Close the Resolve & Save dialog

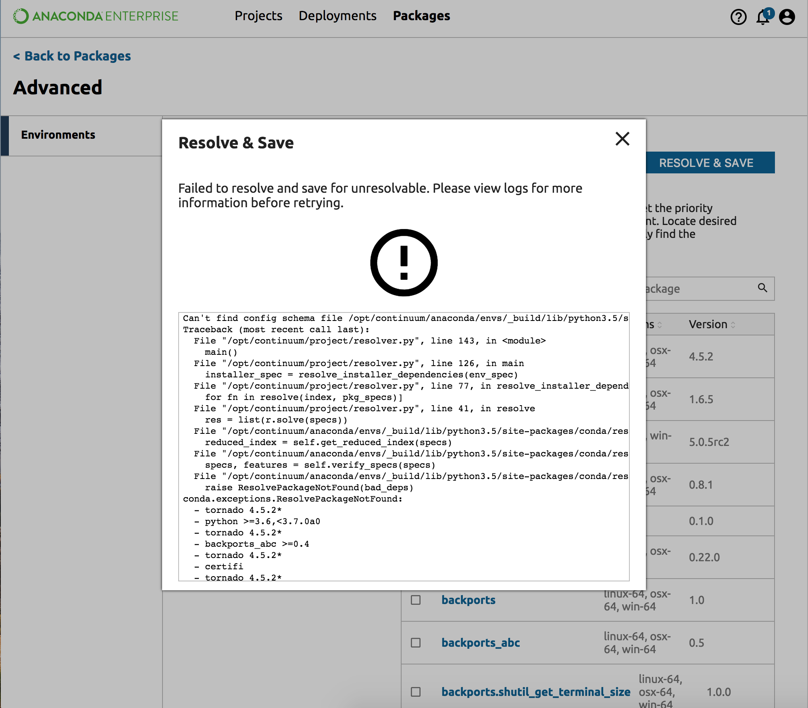(622, 139)
